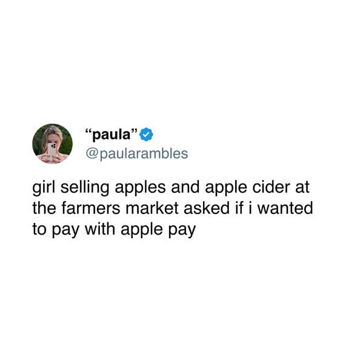
Task: Click the word "wanted" in the tweet
Action: 285,208
